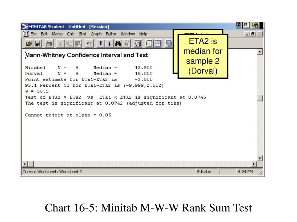Click the vertical scrollbar down arrow
Image resolution: width=297 pixels, height=222 pixels.
260,158
